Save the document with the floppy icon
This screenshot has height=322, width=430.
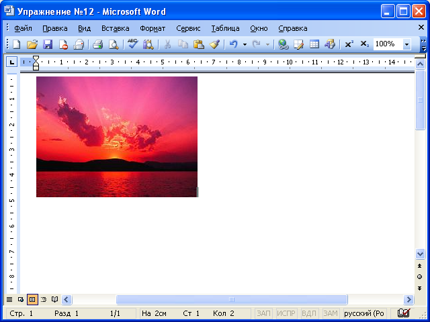point(48,44)
